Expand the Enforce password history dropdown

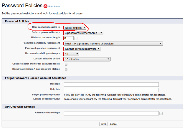(x=83, y=33)
